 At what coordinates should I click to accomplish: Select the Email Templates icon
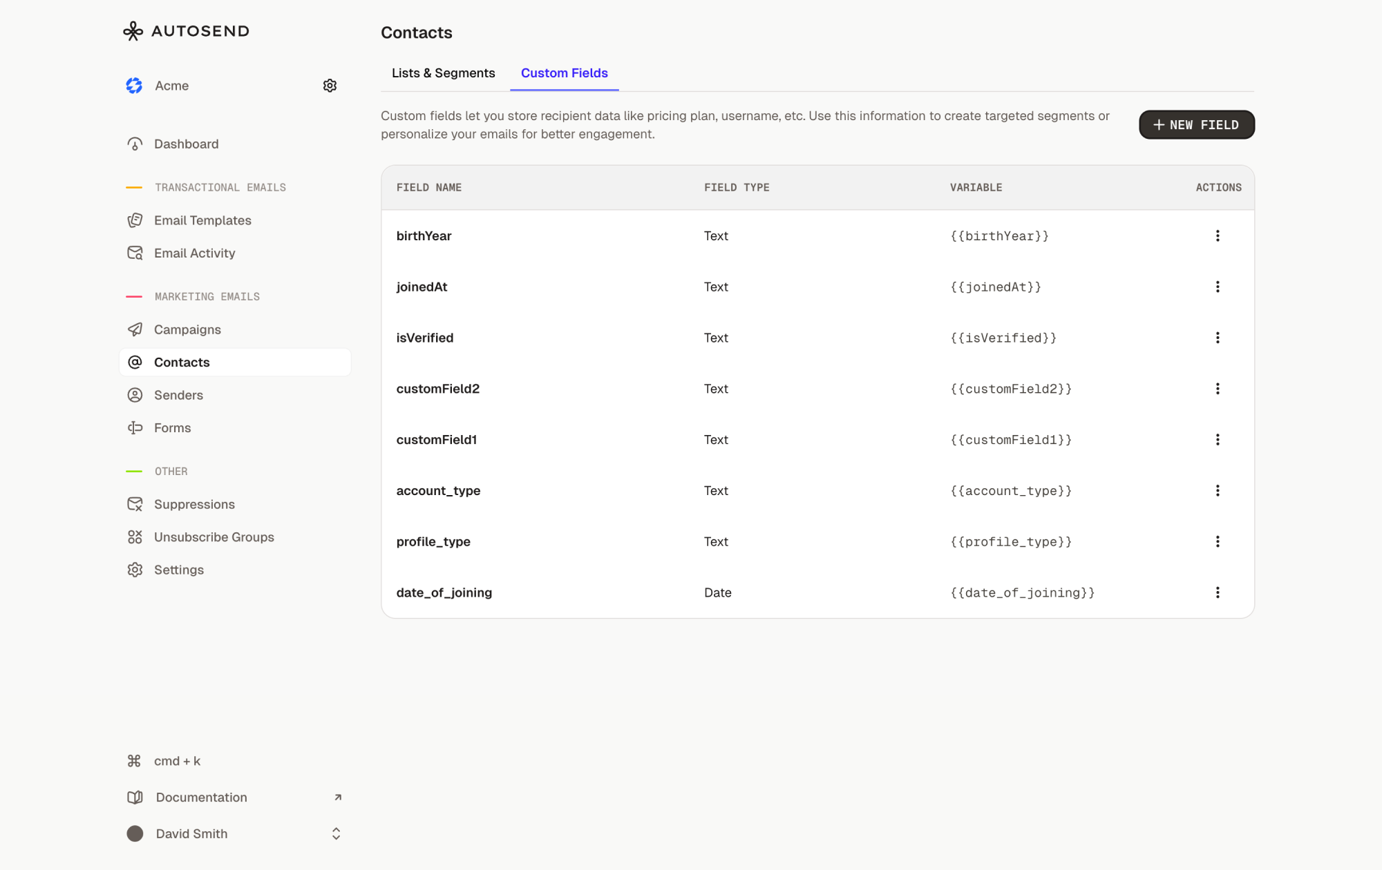coord(135,220)
